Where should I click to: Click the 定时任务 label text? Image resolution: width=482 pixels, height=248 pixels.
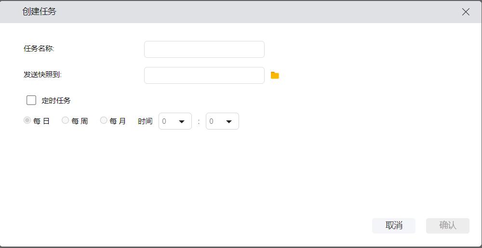[x=56, y=101]
